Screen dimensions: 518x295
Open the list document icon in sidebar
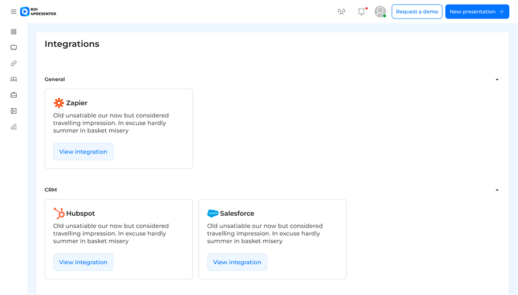(x=13, y=111)
